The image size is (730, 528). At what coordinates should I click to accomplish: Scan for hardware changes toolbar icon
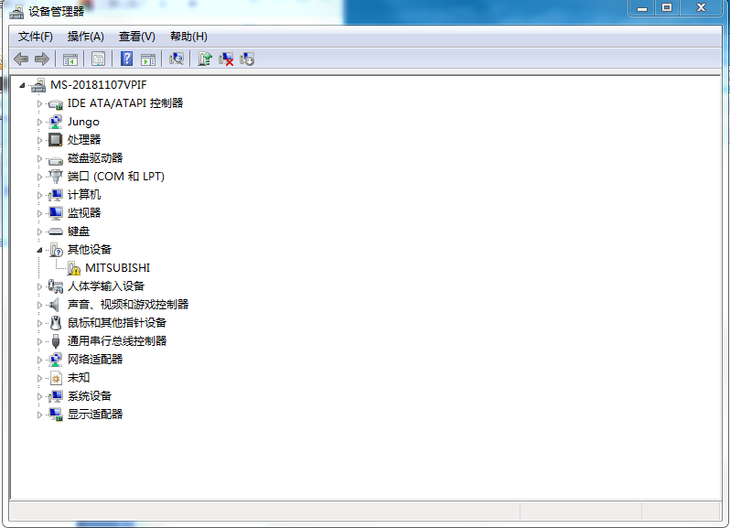[x=177, y=59]
